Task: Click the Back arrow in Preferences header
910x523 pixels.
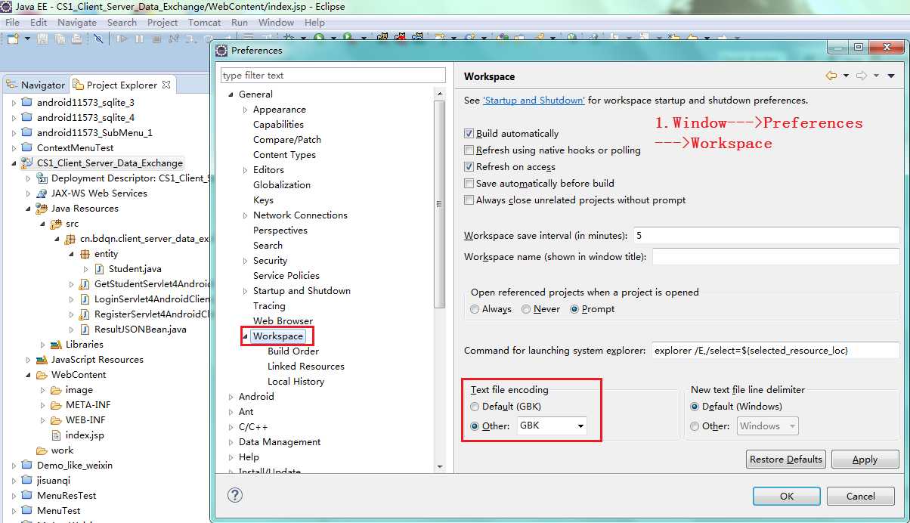Action: coord(831,76)
